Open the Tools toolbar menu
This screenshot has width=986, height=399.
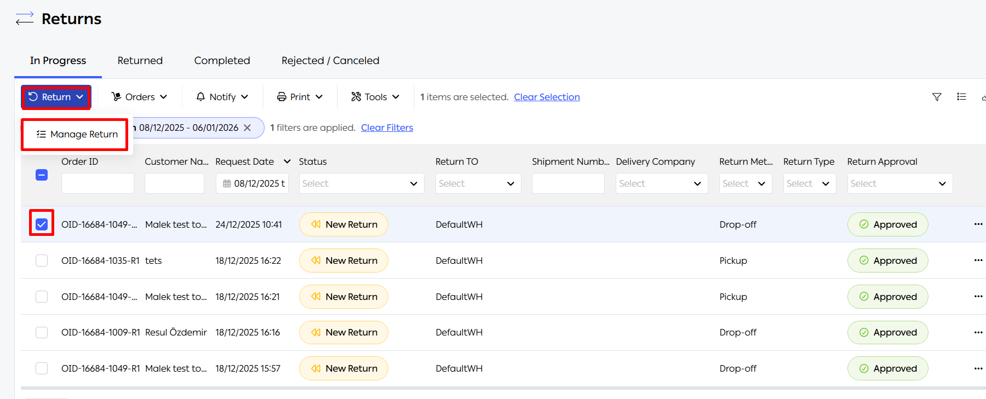375,97
